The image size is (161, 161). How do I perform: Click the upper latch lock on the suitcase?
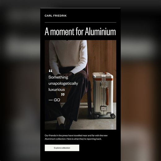click(104, 84)
